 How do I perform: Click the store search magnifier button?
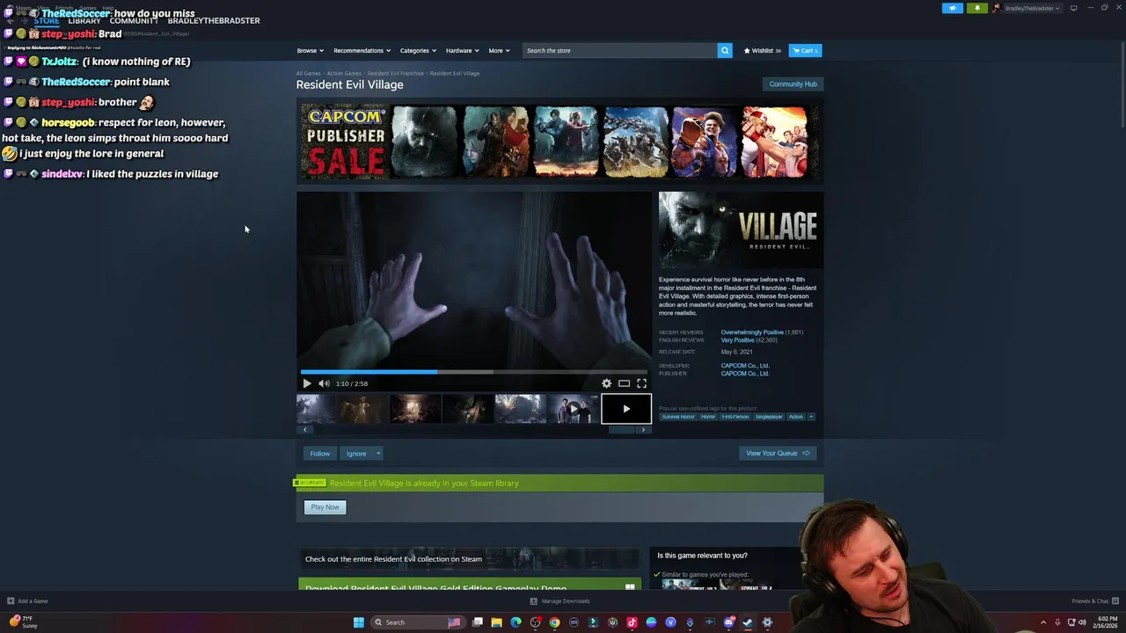pyautogui.click(x=725, y=50)
